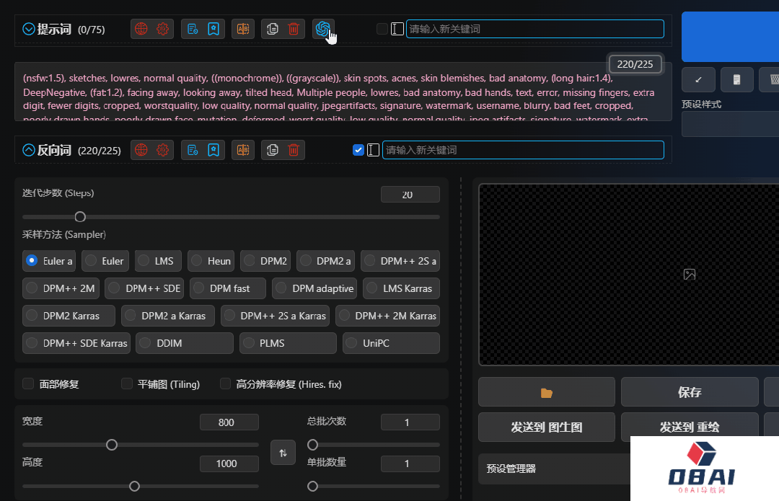Click the 迭代步数 (Steps) slider handle
The height and width of the screenshot is (501, 779).
[80, 216]
